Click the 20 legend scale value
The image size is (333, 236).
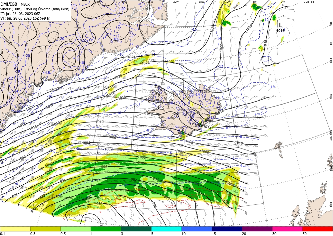click(x=244, y=234)
